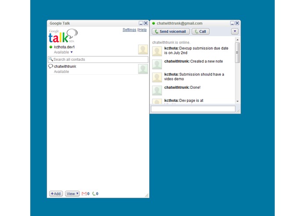Click the Google Talk window resize grip
The height and width of the screenshot is (216, 305).
tap(147, 195)
